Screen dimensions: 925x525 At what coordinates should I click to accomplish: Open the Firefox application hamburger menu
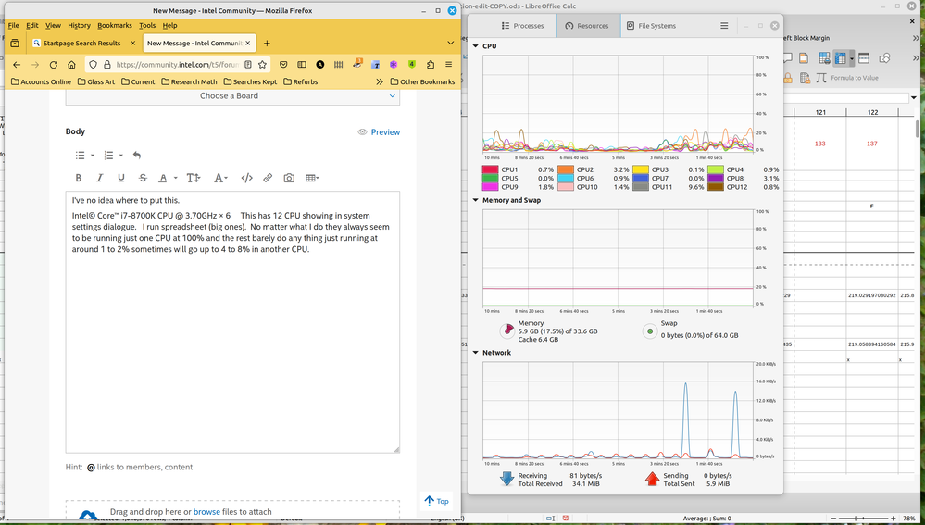point(449,64)
